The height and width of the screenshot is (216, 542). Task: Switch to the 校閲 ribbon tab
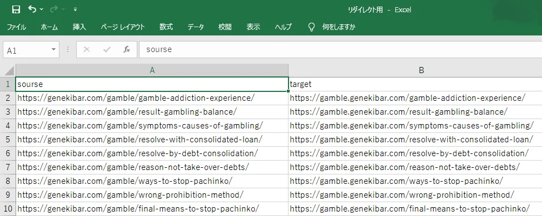(225, 27)
